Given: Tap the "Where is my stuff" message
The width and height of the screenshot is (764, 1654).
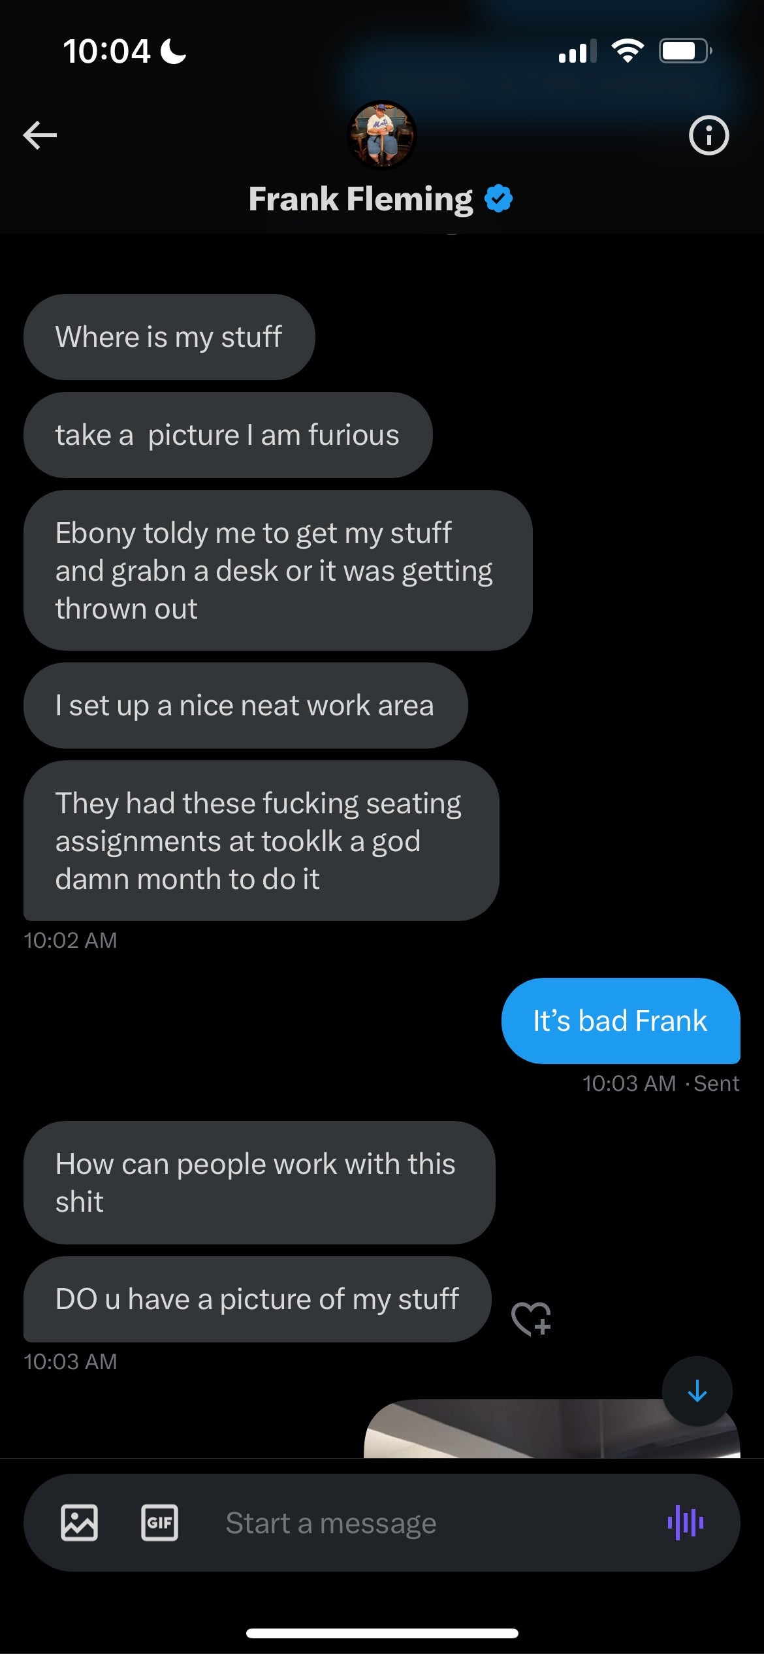Looking at the screenshot, I should point(169,337).
